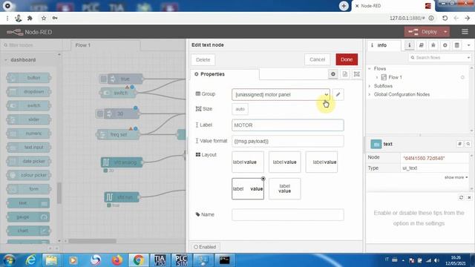Open configuration nodes gear sidebar icon

coord(445,45)
